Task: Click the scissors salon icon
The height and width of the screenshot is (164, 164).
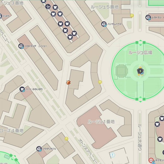Action: pyautogui.click(x=48, y=7)
